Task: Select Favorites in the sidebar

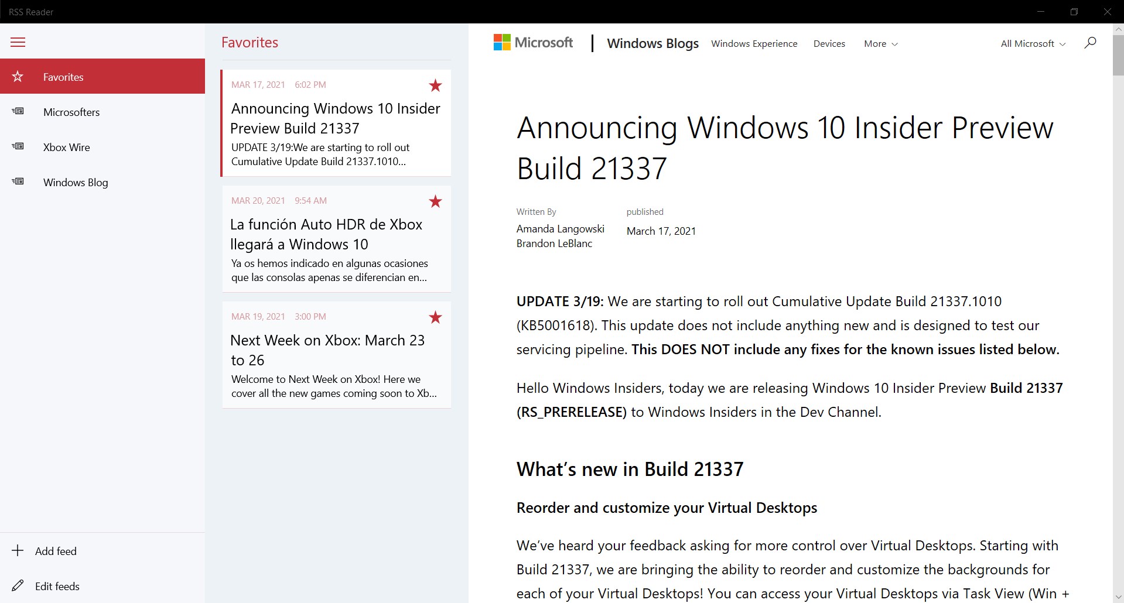Action: [x=63, y=77]
